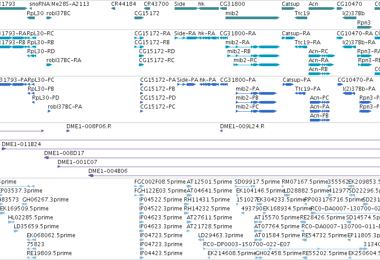This screenshot has width=380, height=260.
Task: Select the CG31800-RA transcript label
Action: [x=238, y=34]
